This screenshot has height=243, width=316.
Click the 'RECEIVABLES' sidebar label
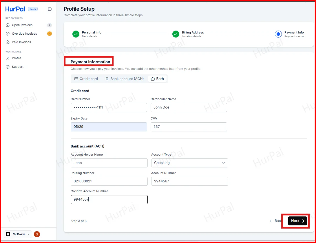coord(14,18)
